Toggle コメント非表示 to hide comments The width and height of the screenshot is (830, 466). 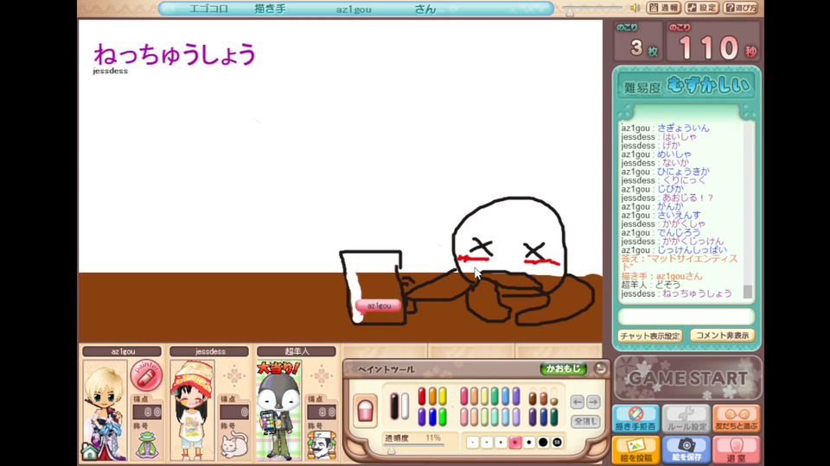pyautogui.click(x=722, y=336)
